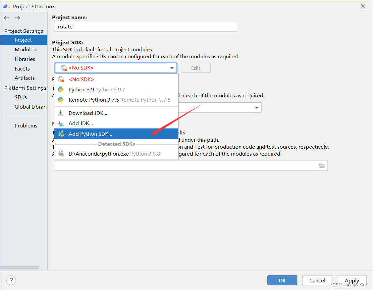Click the Add JDK plus-cup icon
The image size is (373, 290).
coord(61,123)
